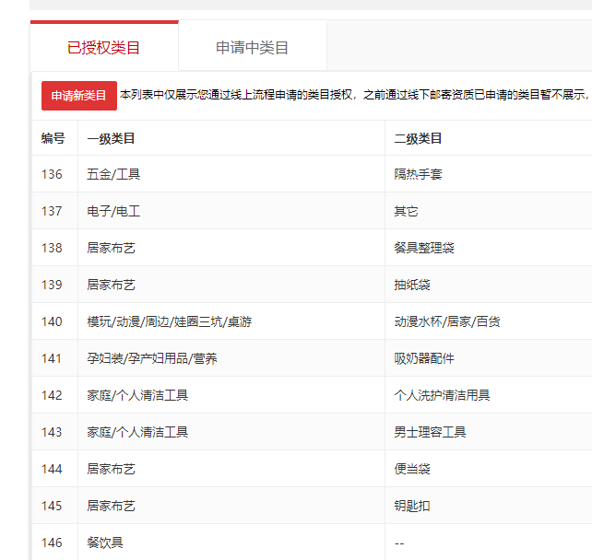592x560 pixels.
Task: Click 五金/工具 in row 136
Action: (x=113, y=174)
